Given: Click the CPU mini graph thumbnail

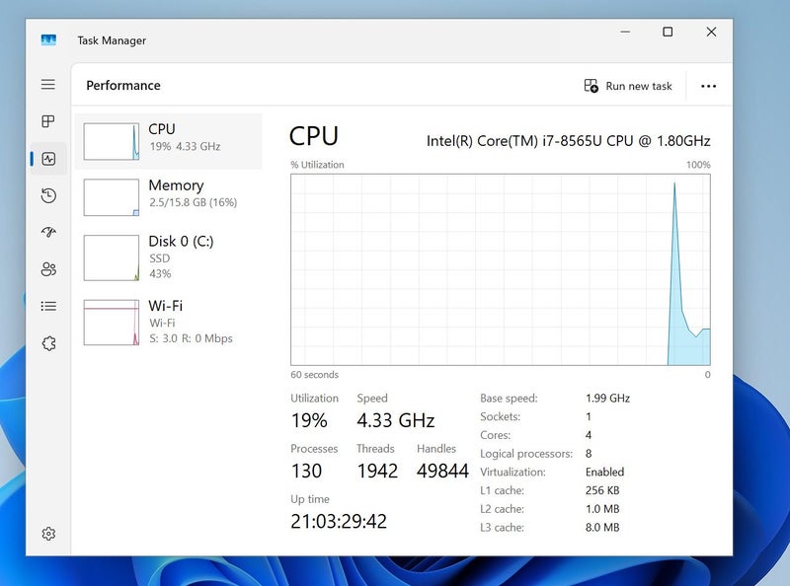Looking at the screenshot, I should pyautogui.click(x=112, y=141).
